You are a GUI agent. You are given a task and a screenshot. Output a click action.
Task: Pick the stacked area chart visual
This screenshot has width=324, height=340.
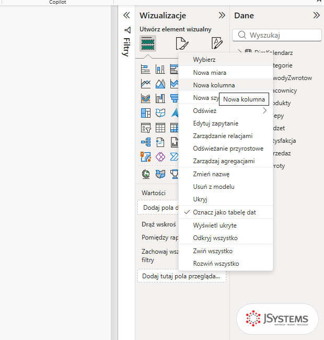[174, 84]
